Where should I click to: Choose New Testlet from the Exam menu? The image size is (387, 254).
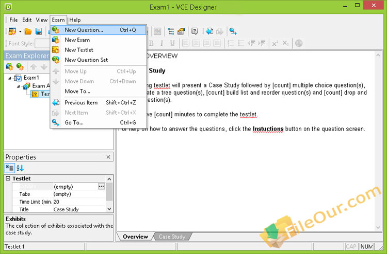click(99, 50)
